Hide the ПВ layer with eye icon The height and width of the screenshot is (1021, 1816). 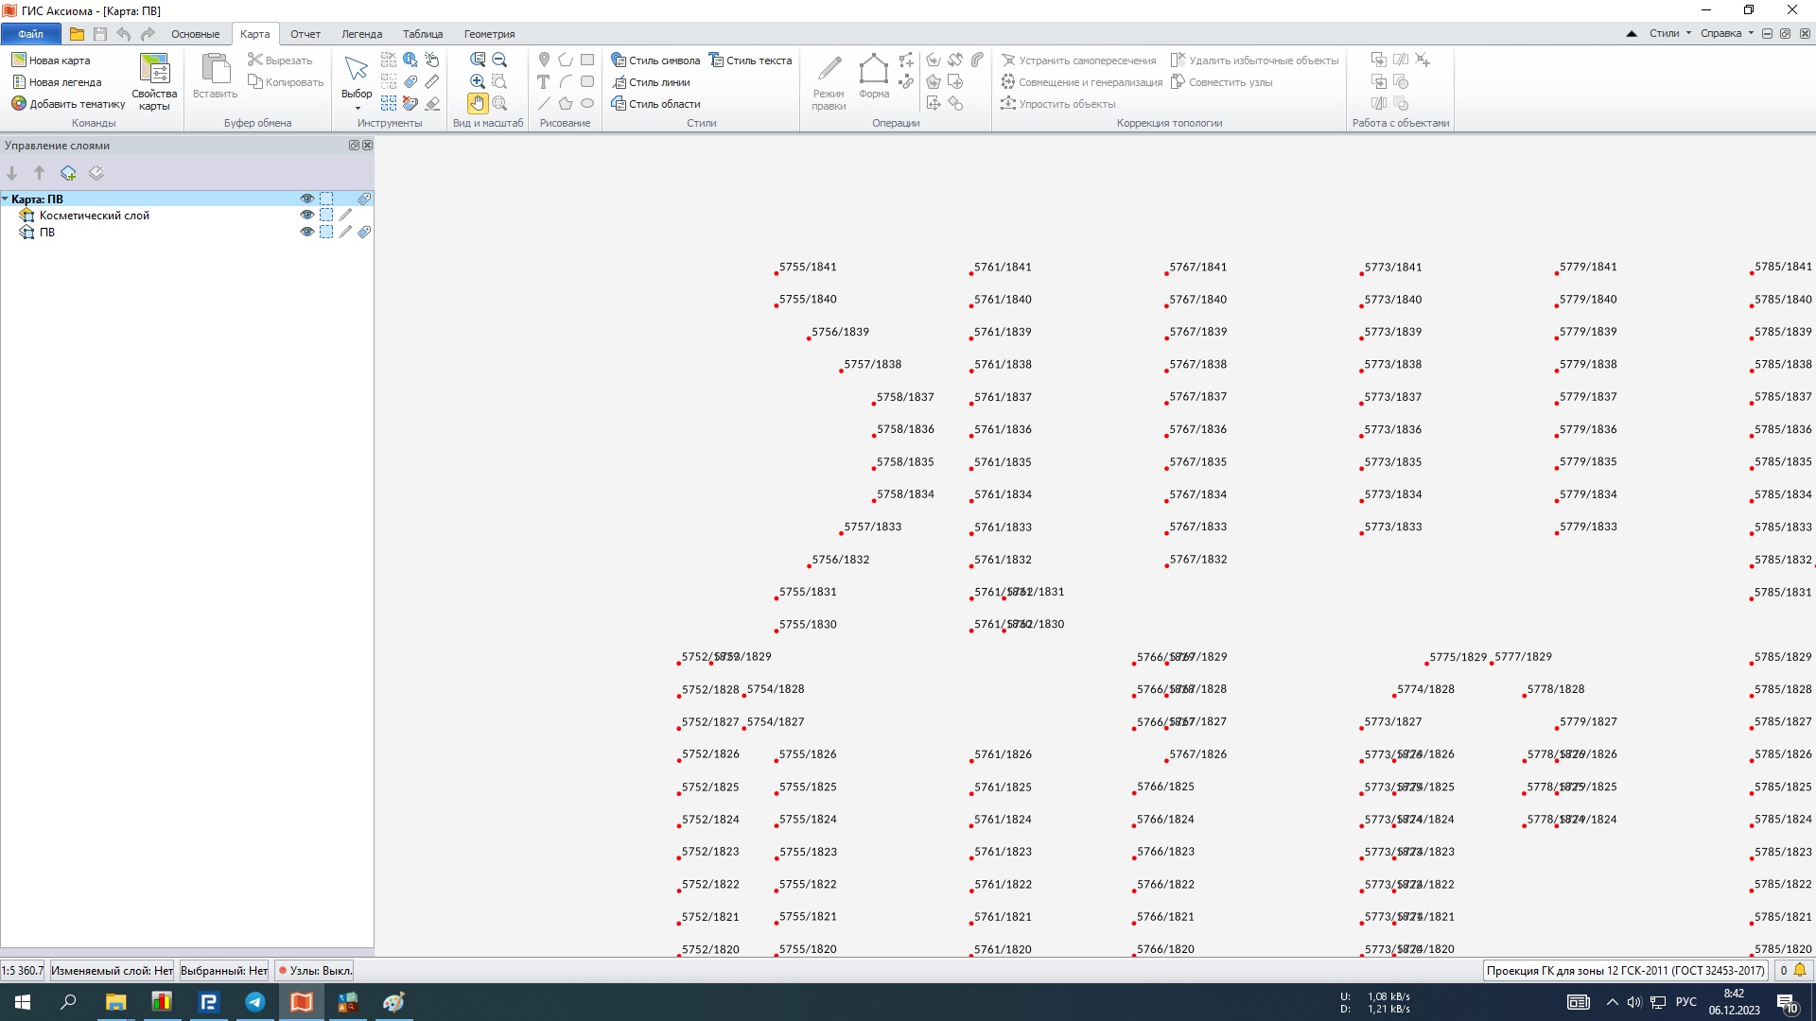306,232
